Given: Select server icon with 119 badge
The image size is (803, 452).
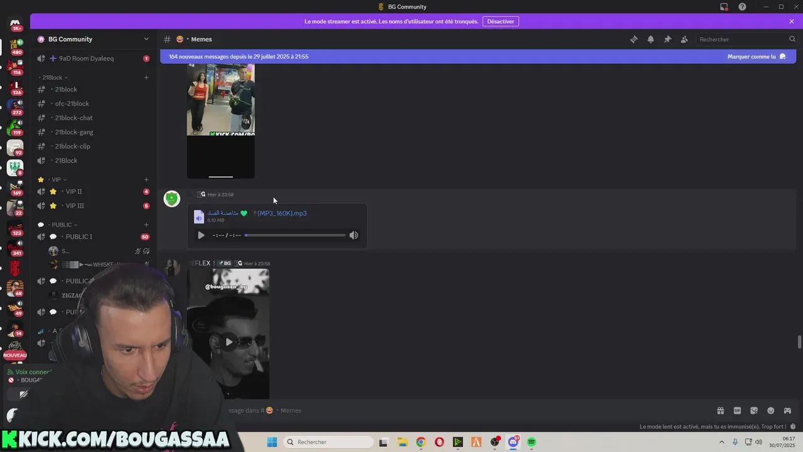Looking at the screenshot, I should [x=15, y=127].
